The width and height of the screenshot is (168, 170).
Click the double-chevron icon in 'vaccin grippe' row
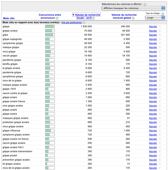click(x=160, y=56)
